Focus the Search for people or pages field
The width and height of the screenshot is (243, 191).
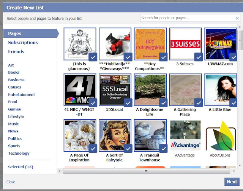[x=190, y=18]
